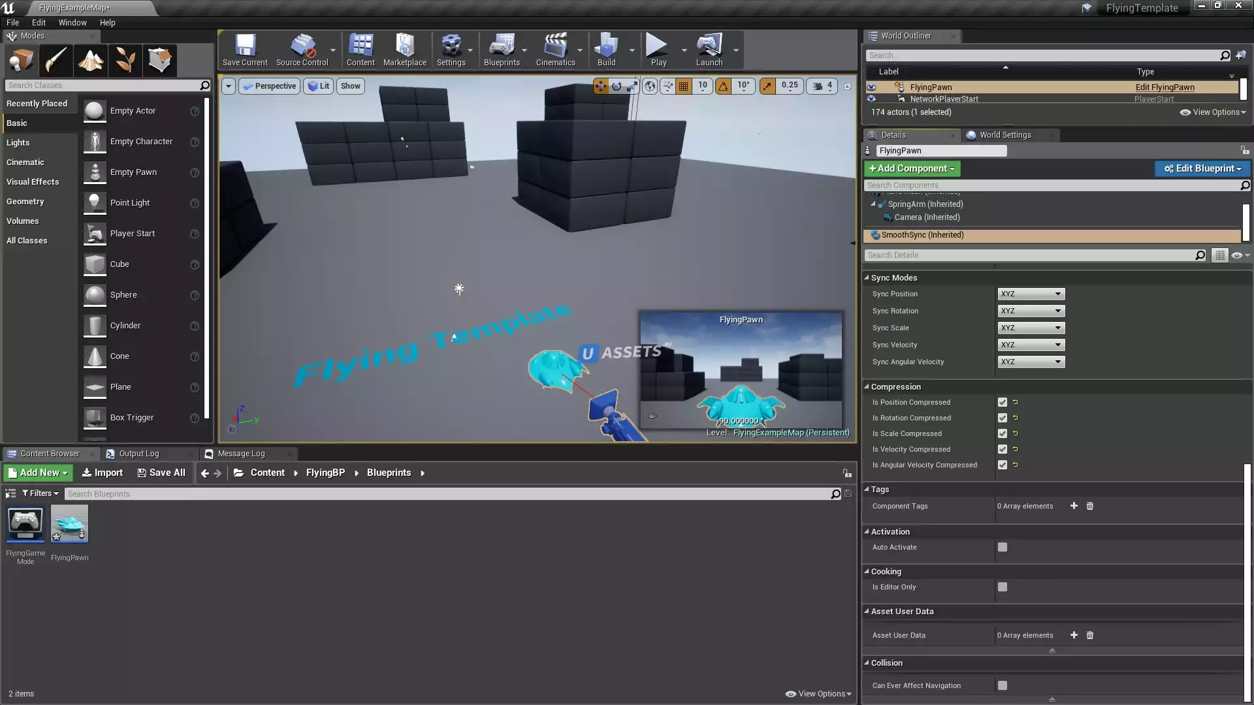The width and height of the screenshot is (1254, 705).
Task: Switch to the World Settings tab
Action: click(x=1005, y=135)
